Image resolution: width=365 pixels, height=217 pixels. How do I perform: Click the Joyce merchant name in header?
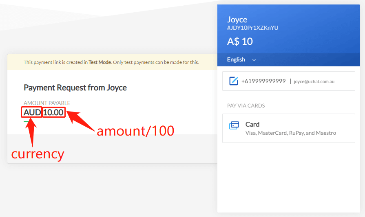coord(237,20)
